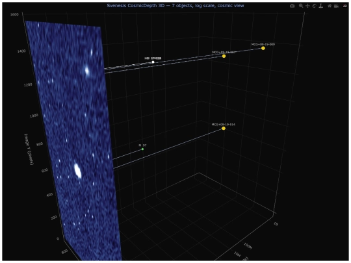Image resolution: width=351 pixels, height=263 pixels.
Task: Click the 'Image Y (pixels)' axis title
Action: [x=29, y=149]
